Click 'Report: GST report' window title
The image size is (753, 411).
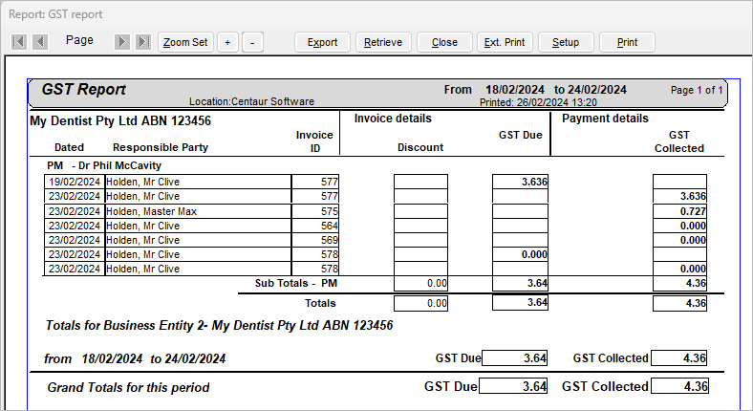(x=55, y=14)
